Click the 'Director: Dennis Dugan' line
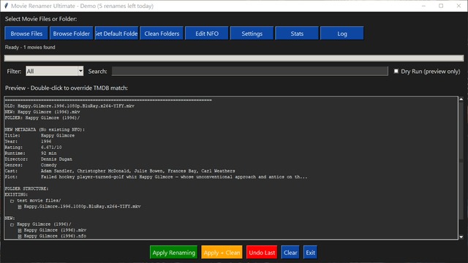This screenshot has height=263, width=468. pos(39,159)
